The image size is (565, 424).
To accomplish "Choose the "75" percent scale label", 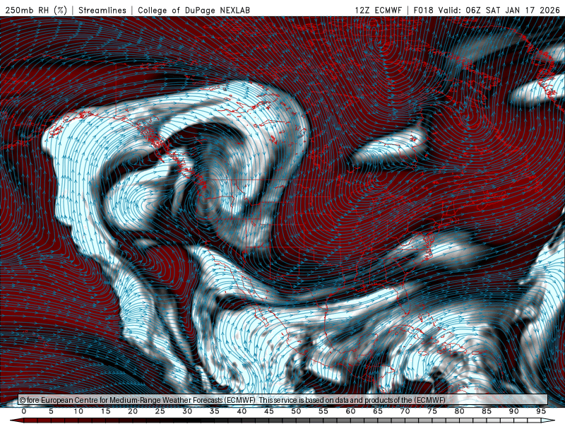I will pyautogui.click(x=432, y=411).
